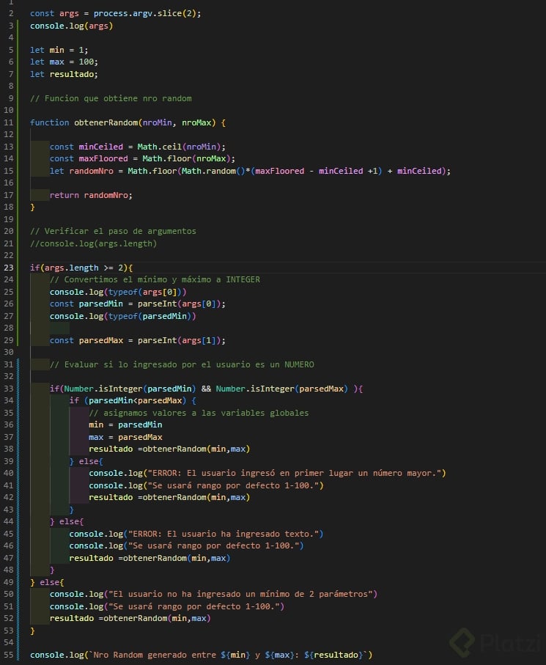
Task: Click 'maxFloored' declaration on line 14
Action: 103,158
